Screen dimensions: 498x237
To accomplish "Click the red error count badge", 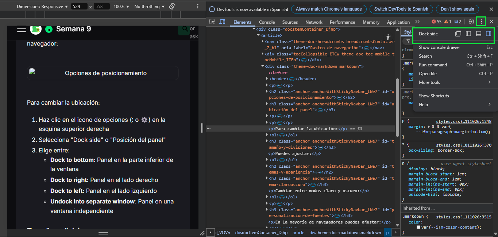I will click(x=436, y=22).
